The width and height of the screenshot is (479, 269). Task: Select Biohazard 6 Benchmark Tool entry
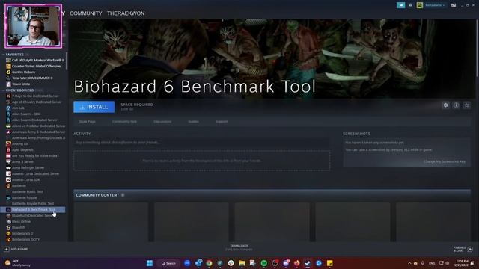tap(33, 210)
